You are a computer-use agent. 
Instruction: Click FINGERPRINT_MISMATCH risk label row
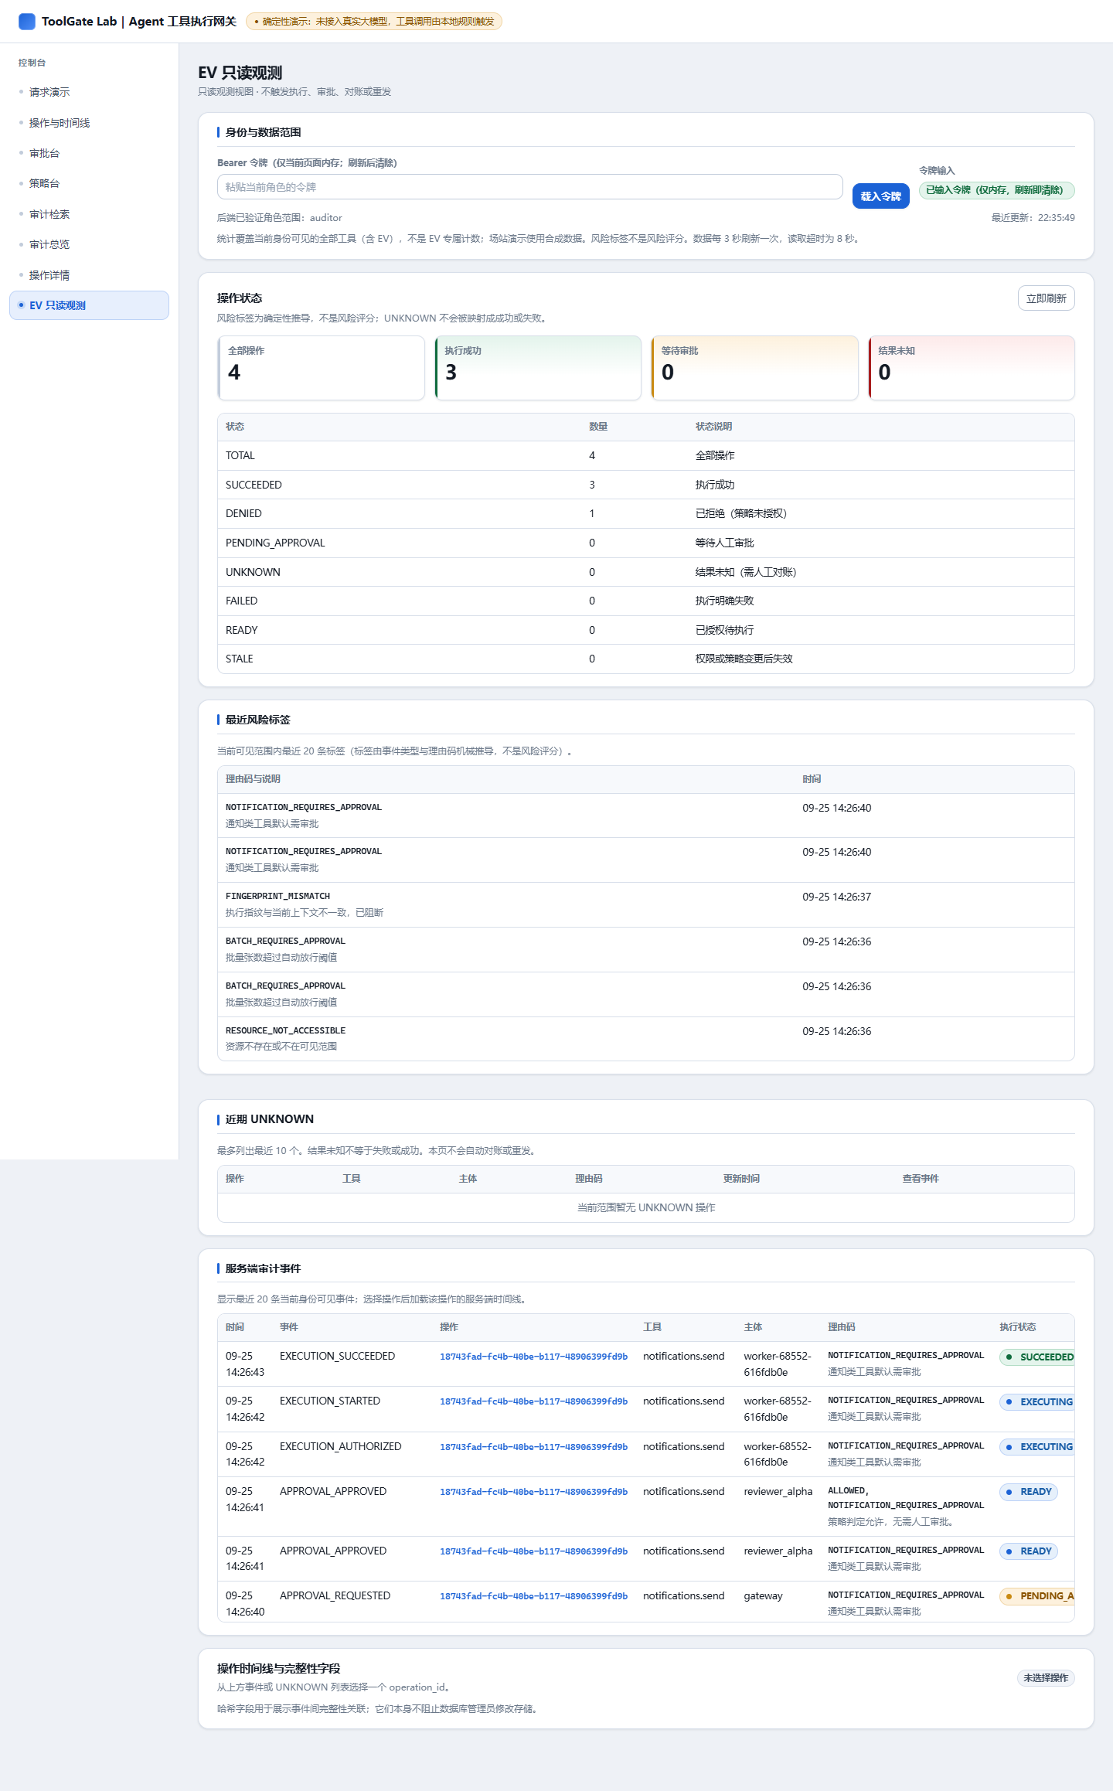click(x=645, y=905)
